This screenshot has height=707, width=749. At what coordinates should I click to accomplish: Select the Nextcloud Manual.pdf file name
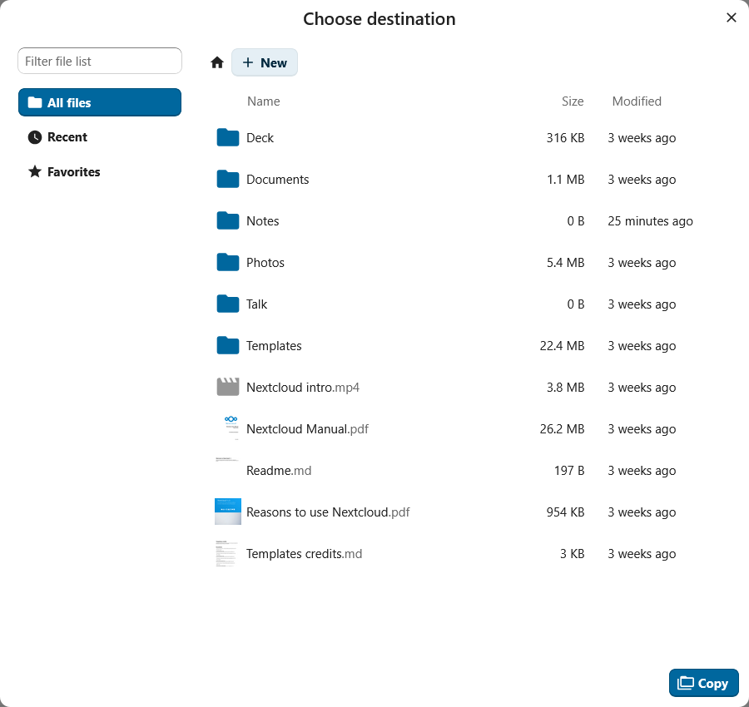click(307, 428)
